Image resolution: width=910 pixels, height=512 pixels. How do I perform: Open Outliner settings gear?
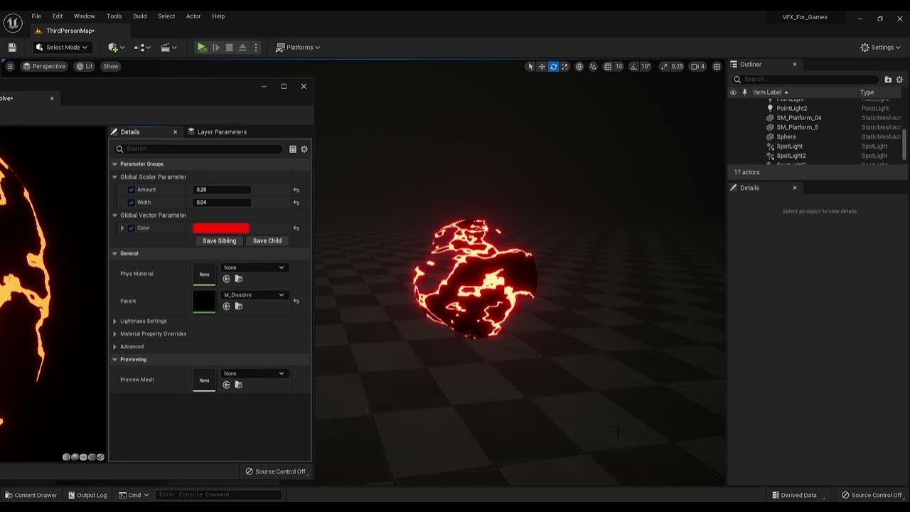(x=899, y=80)
